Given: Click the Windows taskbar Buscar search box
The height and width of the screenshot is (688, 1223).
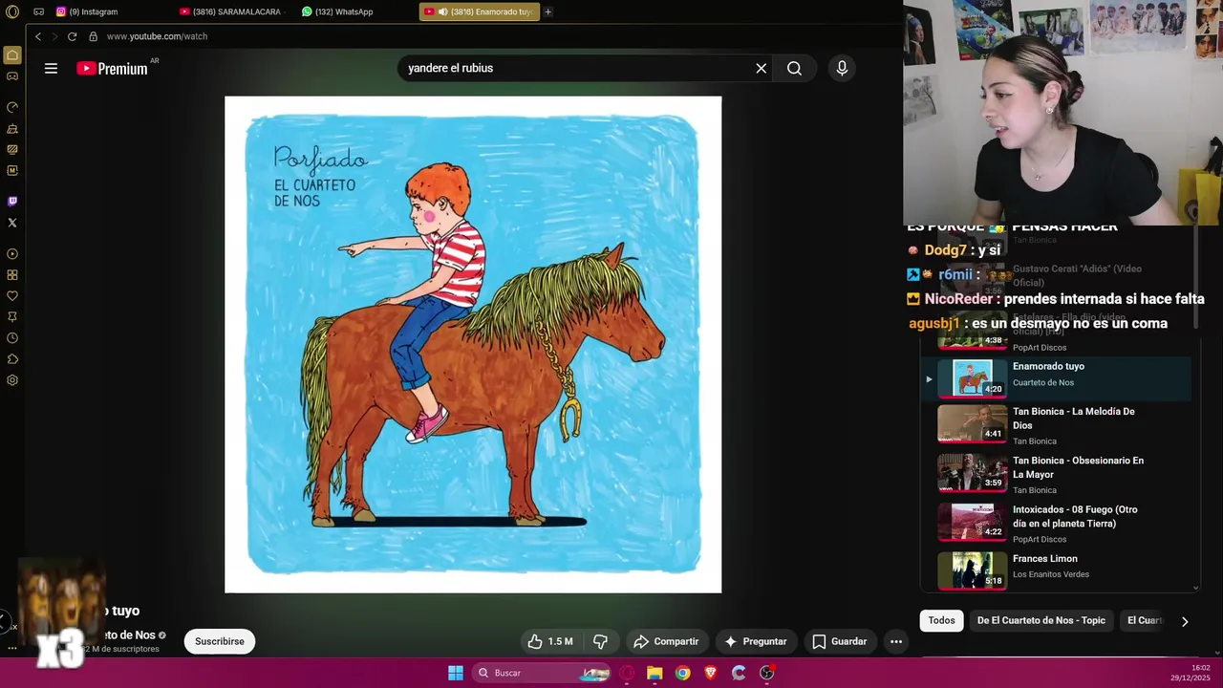Looking at the screenshot, I should (542, 673).
